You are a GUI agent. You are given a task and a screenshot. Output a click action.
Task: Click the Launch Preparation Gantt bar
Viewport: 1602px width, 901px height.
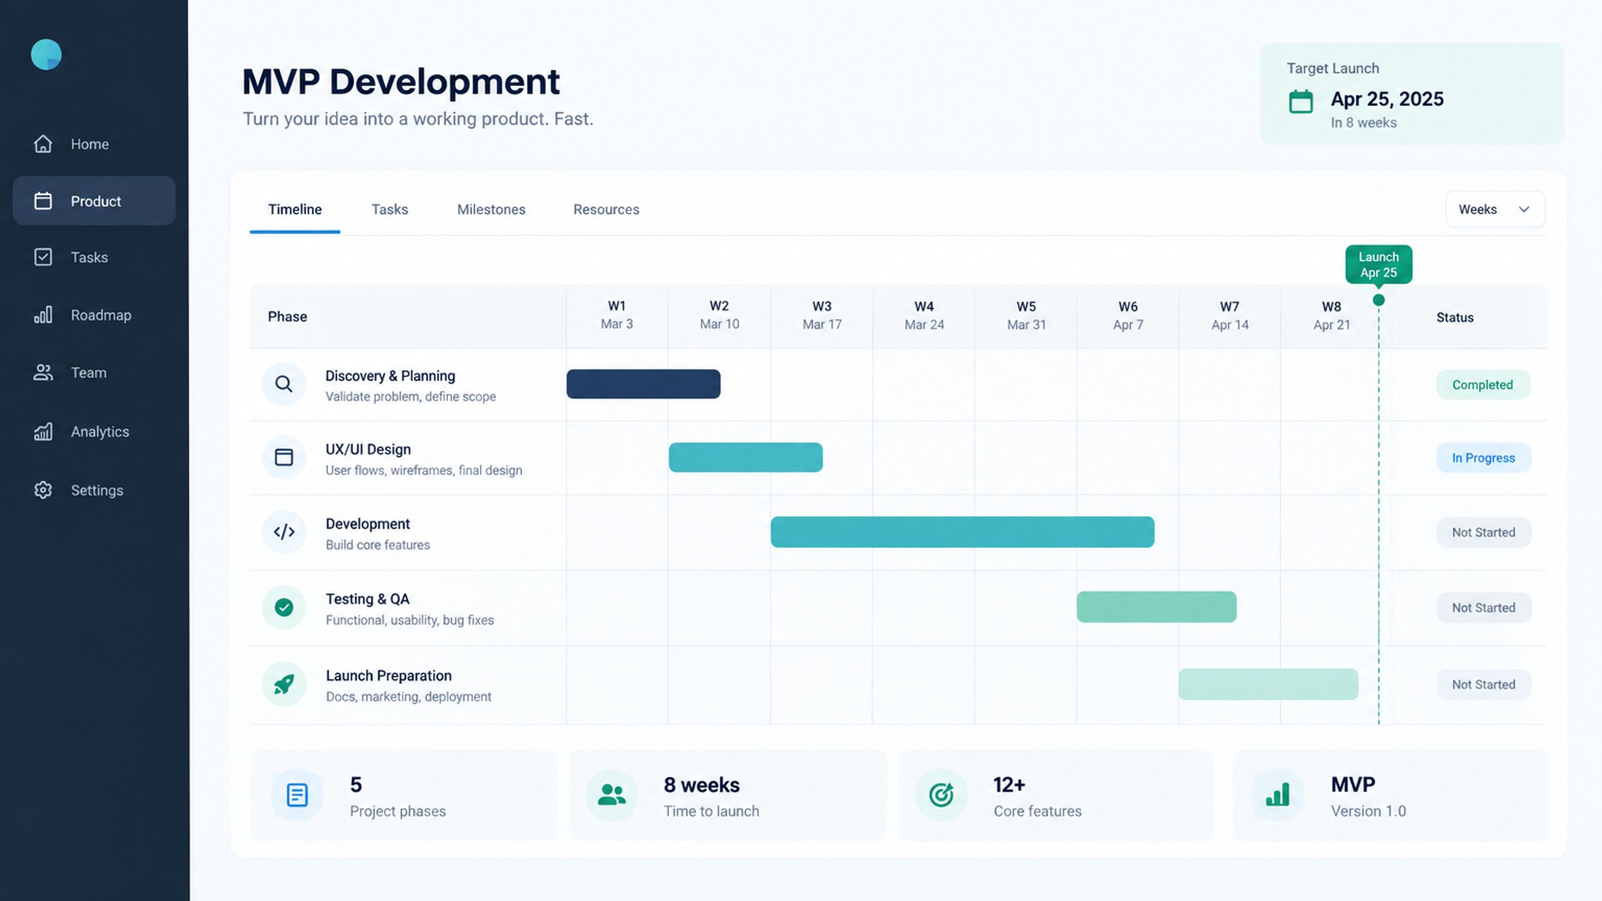click(x=1268, y=684)
